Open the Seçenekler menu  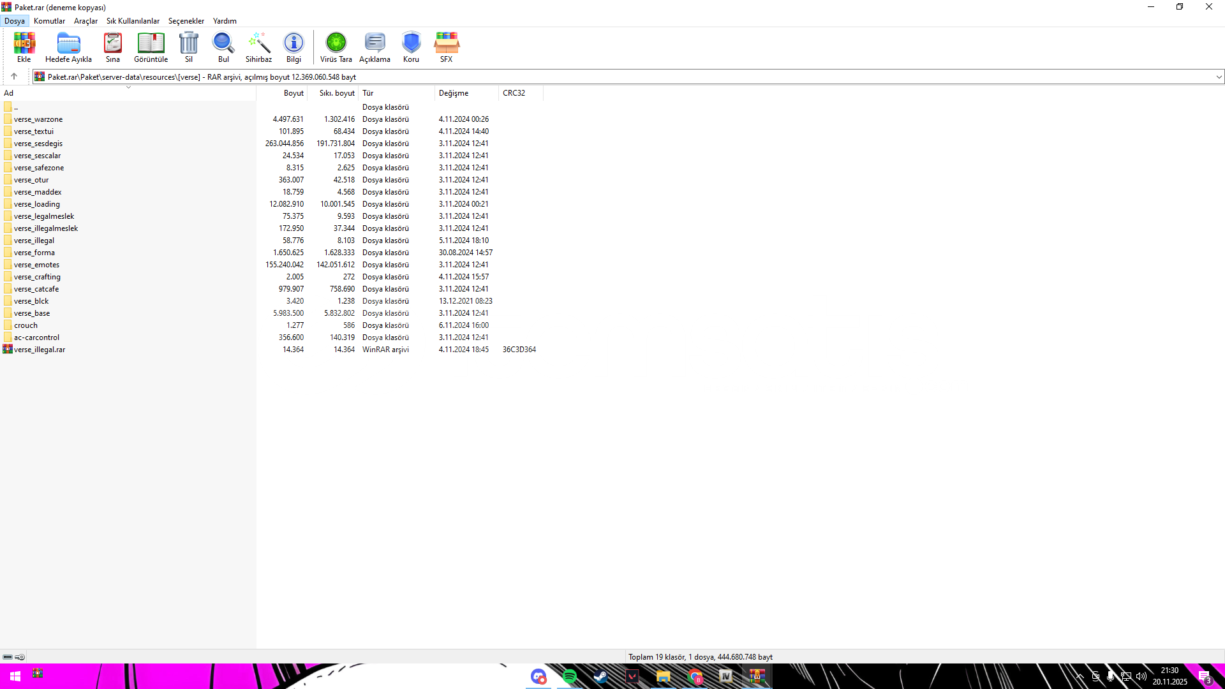(x=186, y=21)
